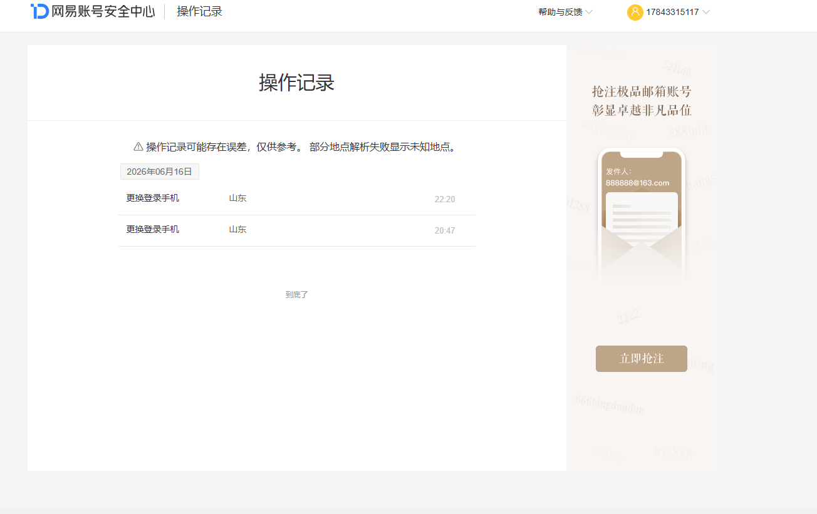This screenshot has width=817, height=514.
Task: Click the chevron next to 帮助与反馈
Action: tap(589, 12)
